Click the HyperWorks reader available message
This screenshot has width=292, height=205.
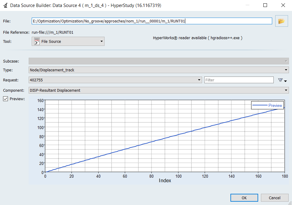pyautogui.click(x=198, y=38)
